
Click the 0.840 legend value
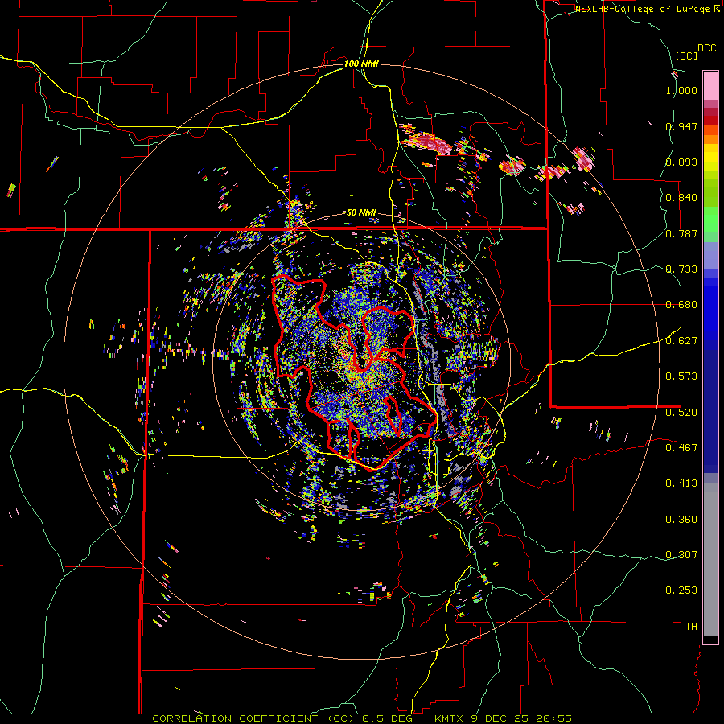tap(681, 198)
